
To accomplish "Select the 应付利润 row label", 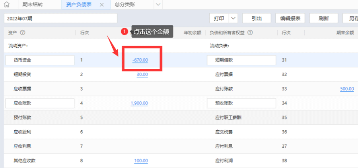I will [224, 161].
